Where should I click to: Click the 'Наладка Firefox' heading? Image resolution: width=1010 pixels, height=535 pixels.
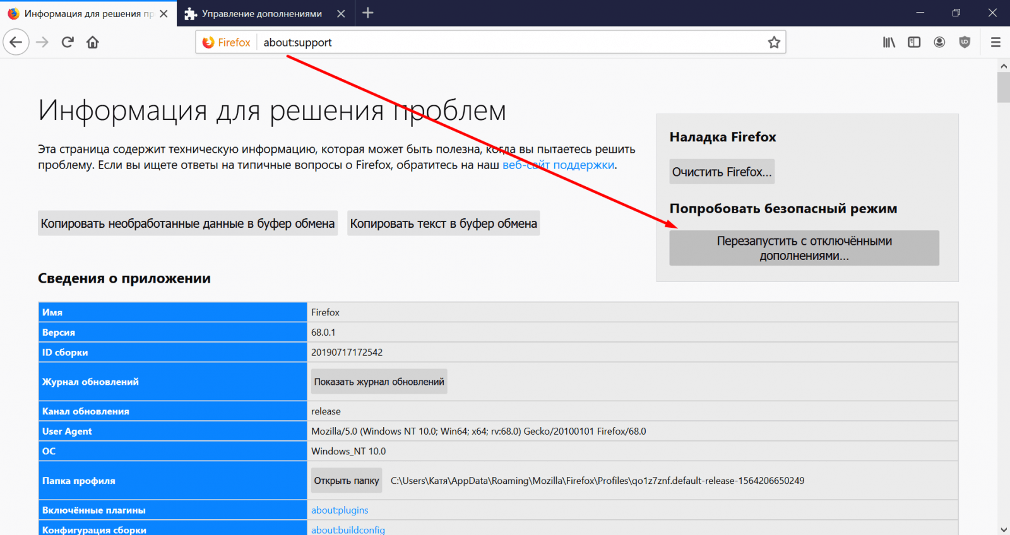click(723, 137)
